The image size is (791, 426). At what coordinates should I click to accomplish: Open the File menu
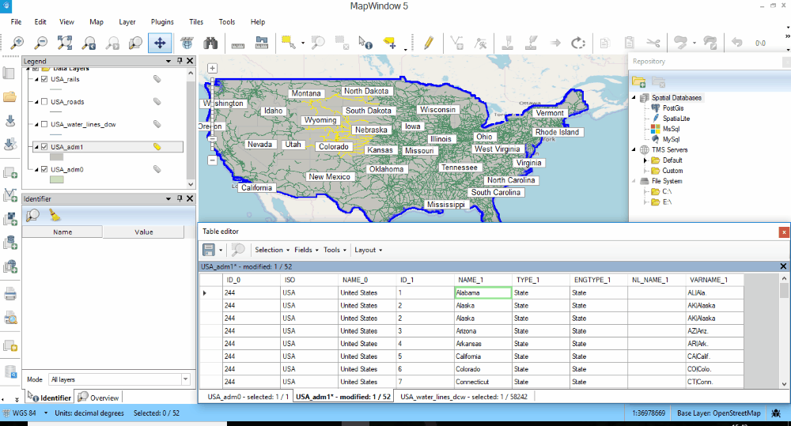pyautogui.click(x=16, y=21)
